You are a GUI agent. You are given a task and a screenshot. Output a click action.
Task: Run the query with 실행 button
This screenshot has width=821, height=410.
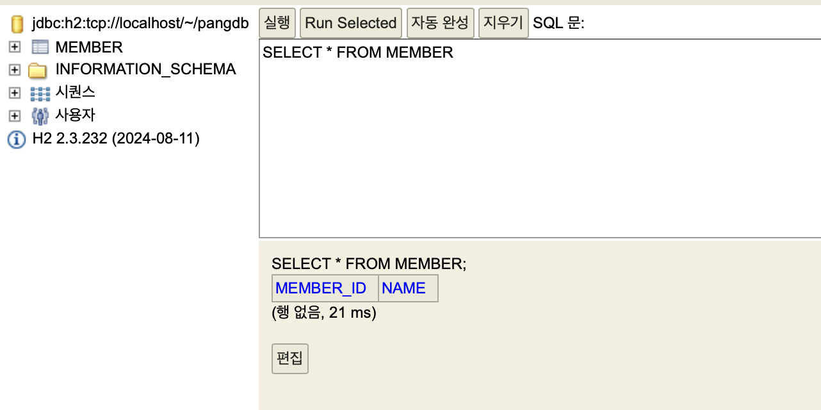(x=277, y=23)
